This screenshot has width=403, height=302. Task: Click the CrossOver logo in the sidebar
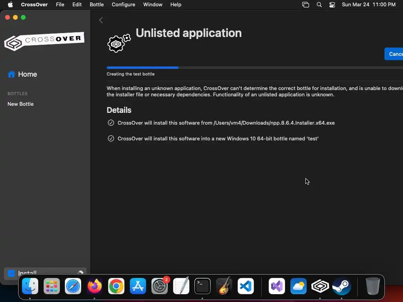pos(44,41)
